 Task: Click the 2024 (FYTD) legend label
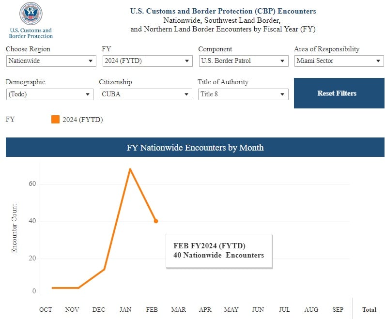(x=82, y=120)
